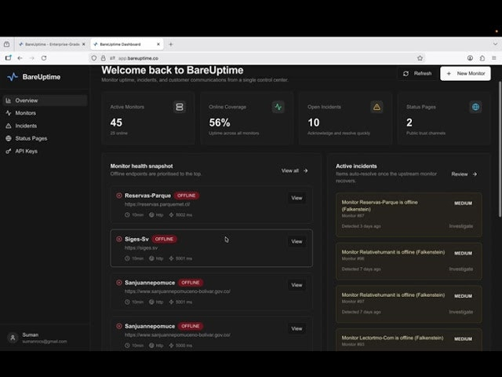Open a new browser tab

[171, 44]
